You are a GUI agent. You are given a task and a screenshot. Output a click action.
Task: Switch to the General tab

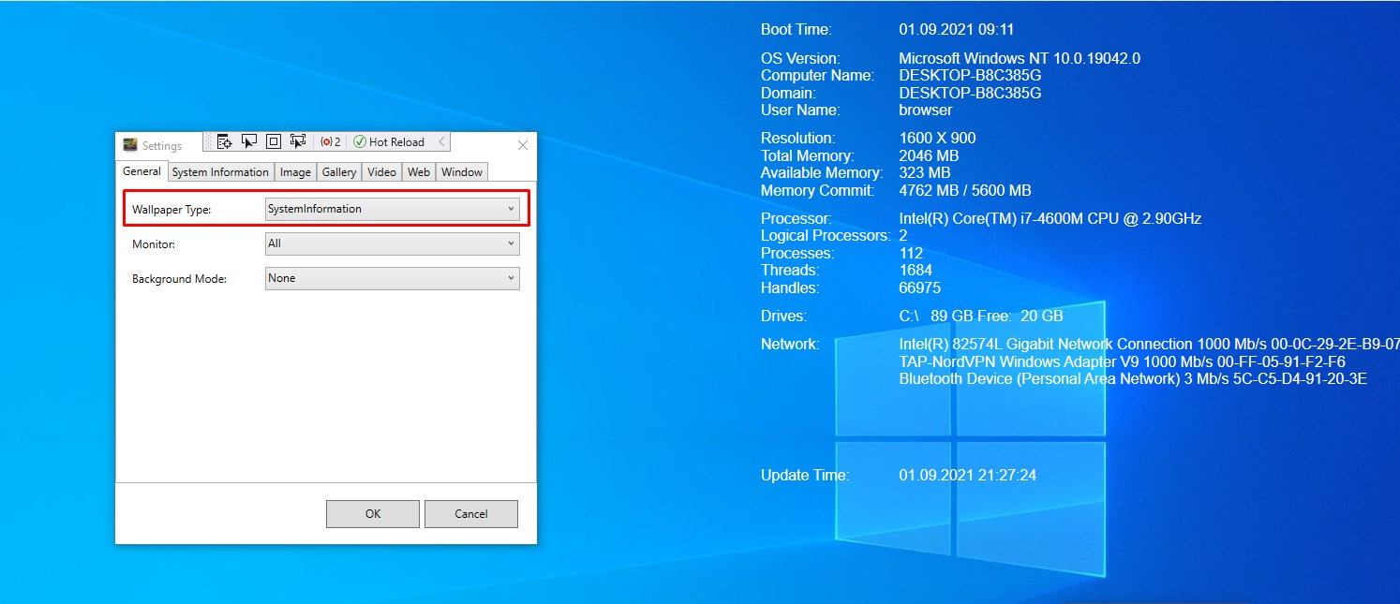[141, 171]
